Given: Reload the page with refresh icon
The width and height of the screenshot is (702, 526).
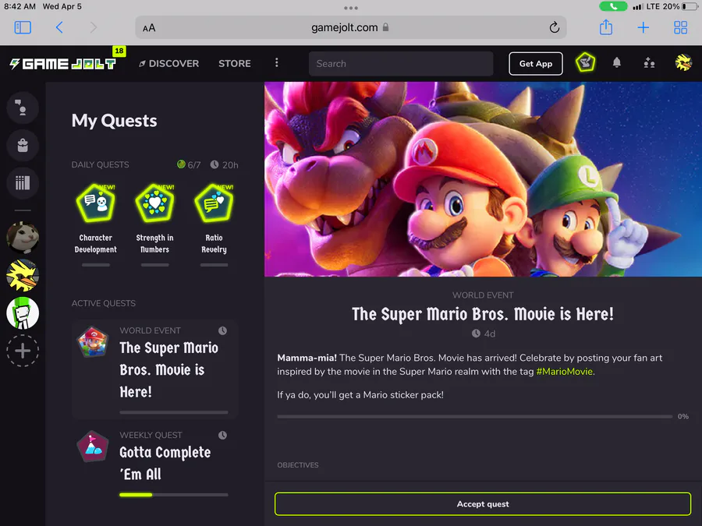Looking at the screenshot, I should (x=555, y=28).
